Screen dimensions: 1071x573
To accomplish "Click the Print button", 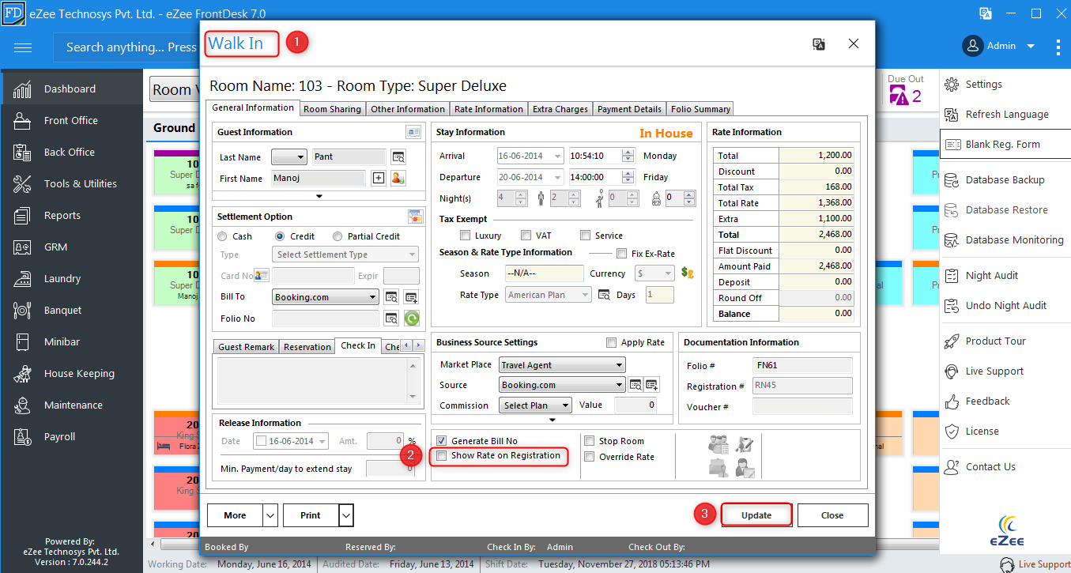I will 311,515.
